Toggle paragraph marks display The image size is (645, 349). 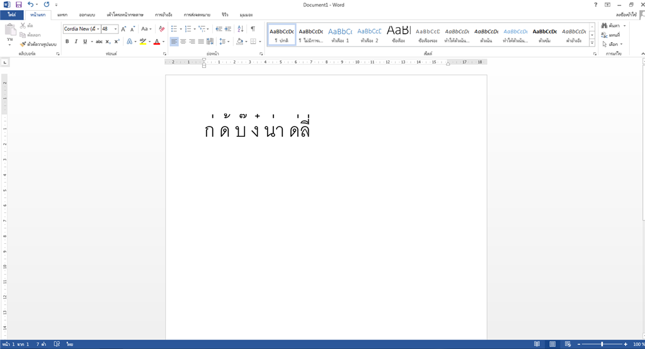click(x=253, y=29)
